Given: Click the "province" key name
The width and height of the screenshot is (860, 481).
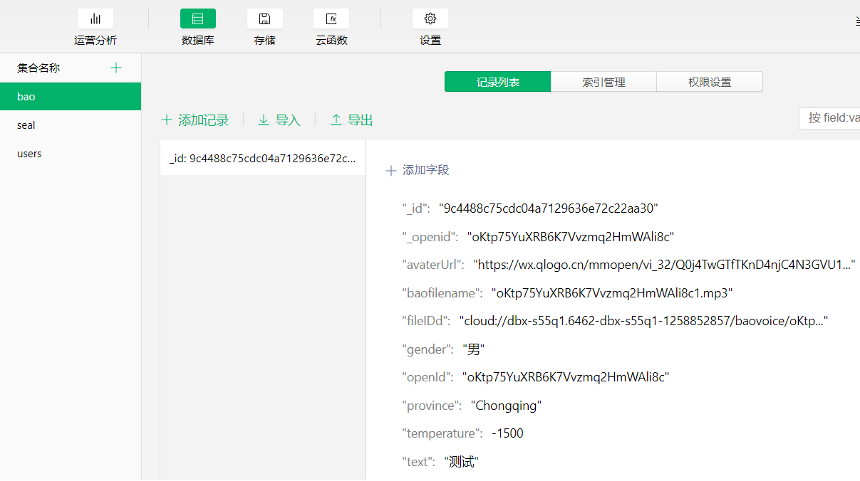Looking at the screenshot, I should tap(432, 406).
